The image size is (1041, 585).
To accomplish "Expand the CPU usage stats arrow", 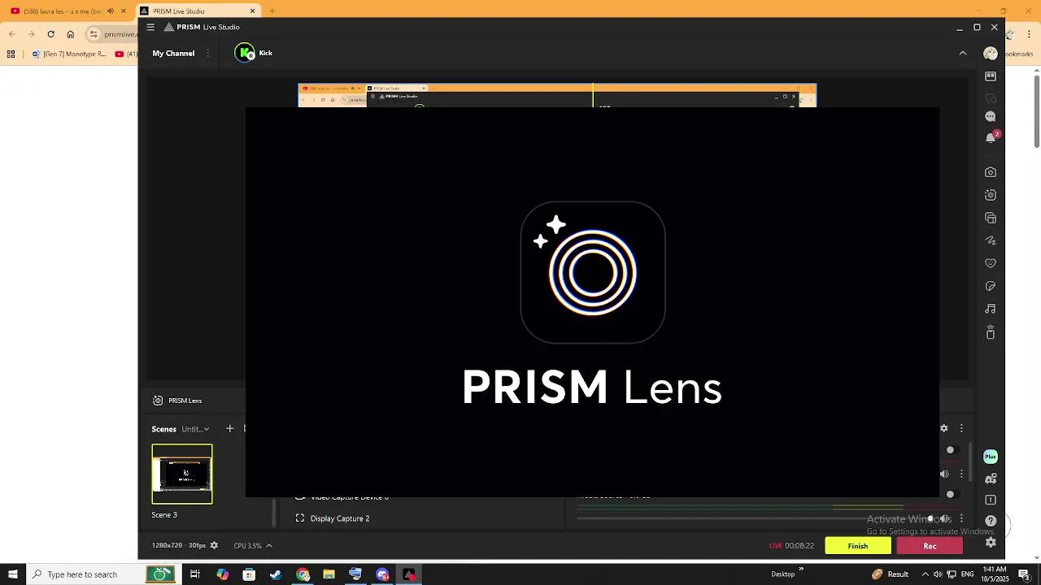I will (269, 546).
